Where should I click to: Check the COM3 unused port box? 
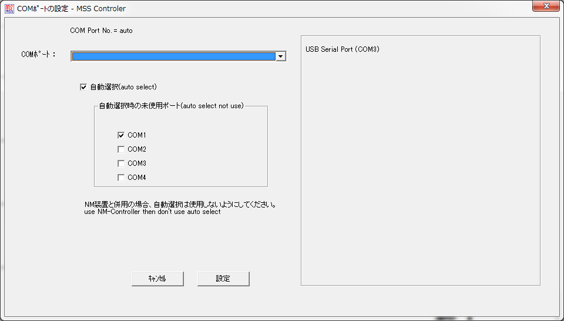(121, 163)
